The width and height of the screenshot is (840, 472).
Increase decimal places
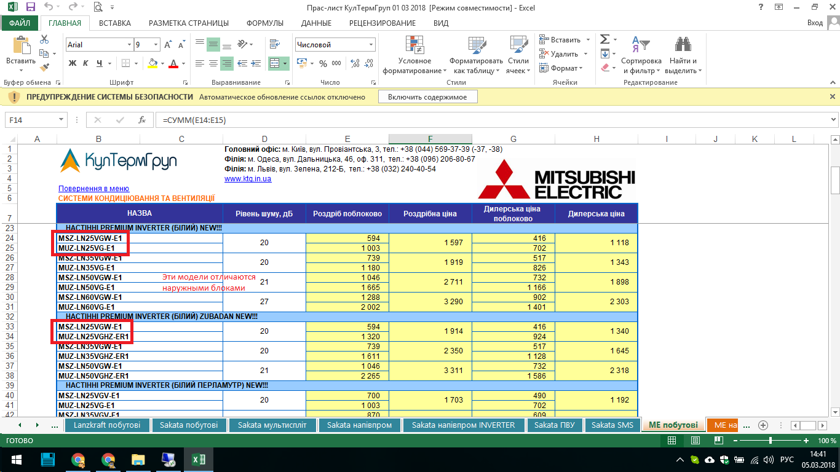(354, 63)
